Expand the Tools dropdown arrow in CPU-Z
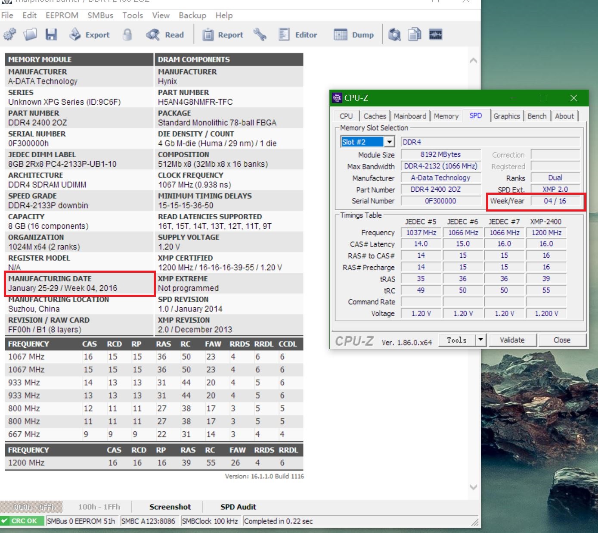Screen dimensions: 598x533 click(480, 340)
